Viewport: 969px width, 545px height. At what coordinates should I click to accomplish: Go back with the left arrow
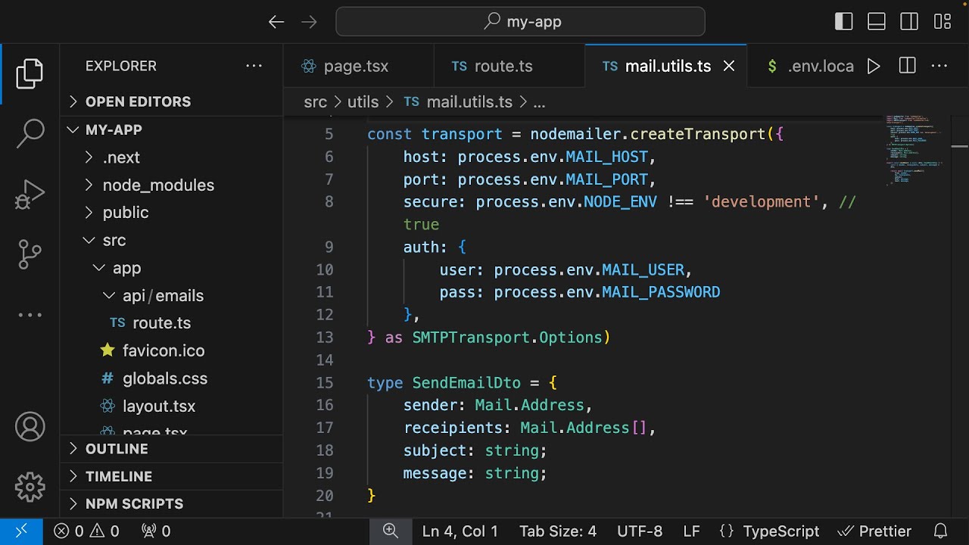click(x=276, y=22)
